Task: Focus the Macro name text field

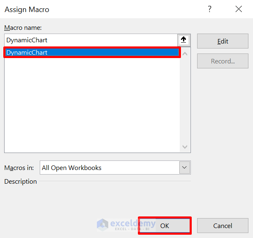Action: tap(91, 40)
